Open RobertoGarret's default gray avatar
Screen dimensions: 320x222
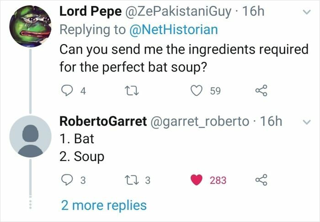[x=30, y=136]
